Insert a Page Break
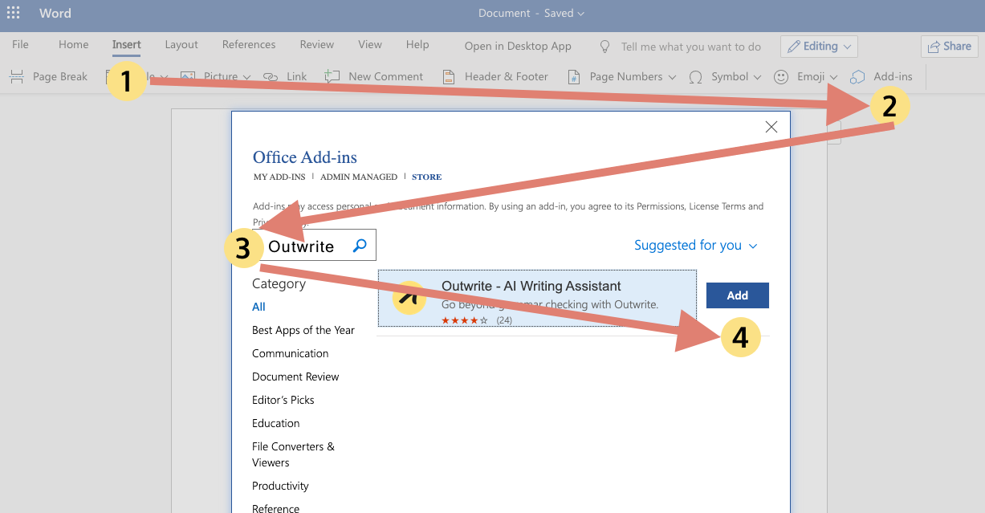The image size is (985, 513). click(49, 75)
